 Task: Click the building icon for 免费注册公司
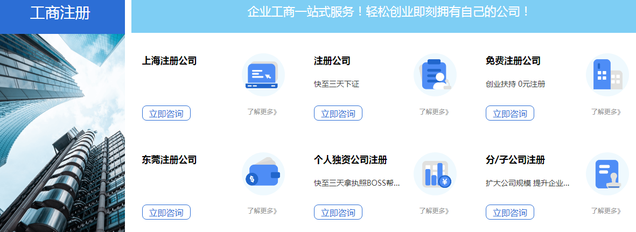(x=607, y=75)
